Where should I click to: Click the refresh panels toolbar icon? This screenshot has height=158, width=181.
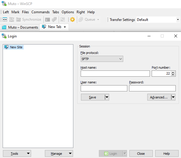(62, 19)
